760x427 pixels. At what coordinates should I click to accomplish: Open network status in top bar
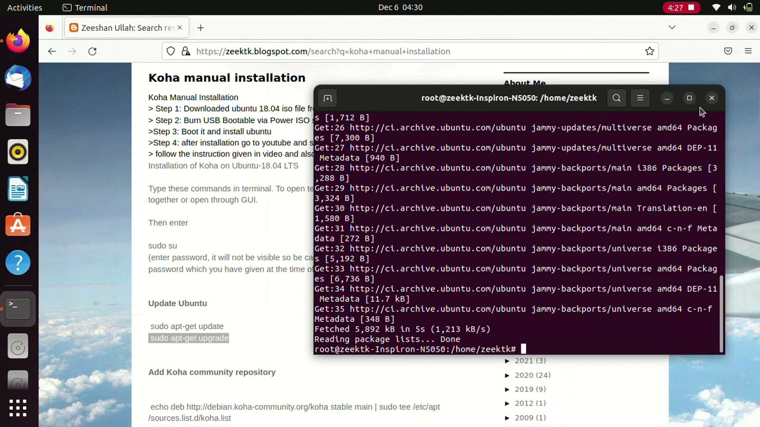tap(716, 8)
